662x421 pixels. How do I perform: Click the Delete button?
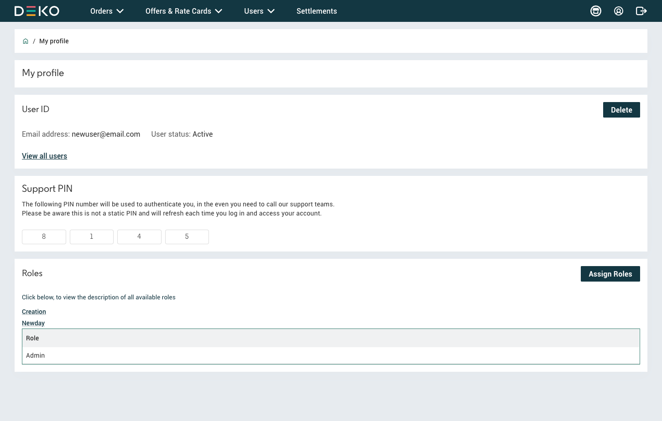(621, 110)
